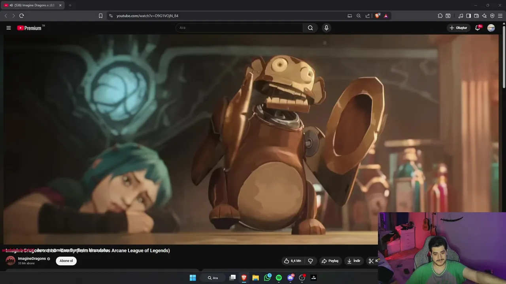Open media control music note icon
506x284 pixels.
(461, 16)
